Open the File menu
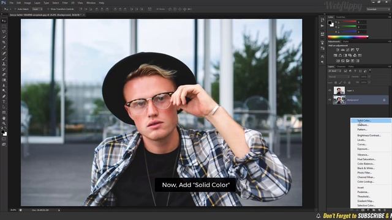 click(11, 2)
